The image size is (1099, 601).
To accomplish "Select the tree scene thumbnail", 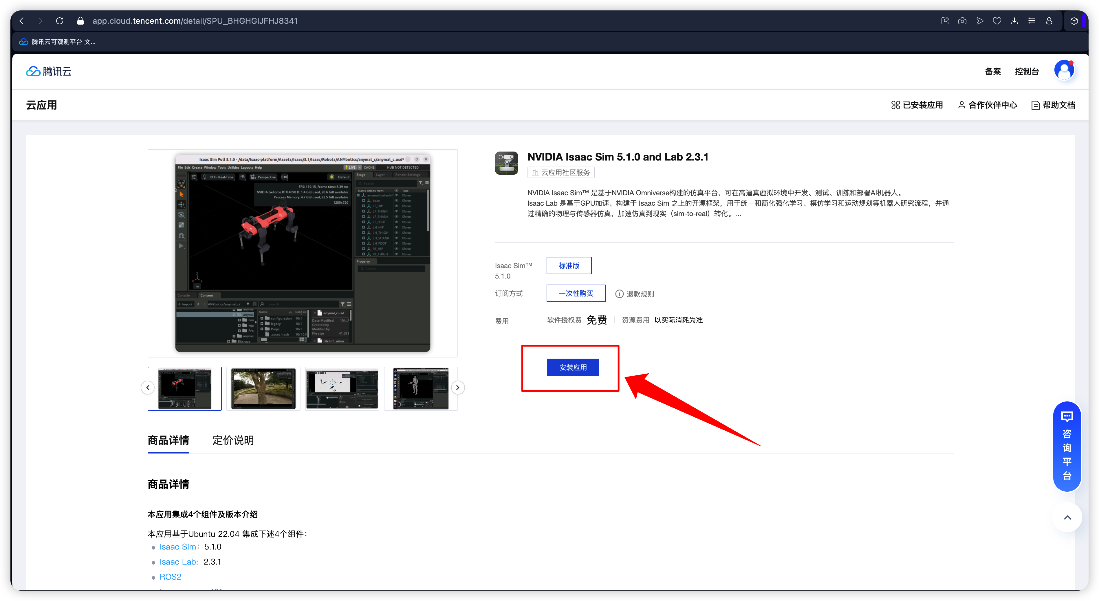I will [x=263, y=388].
